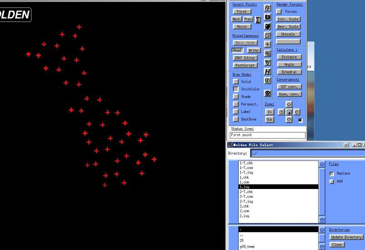365x250 pixels.
Task: Select file 2-T.com in list
Action: [278, 197]
